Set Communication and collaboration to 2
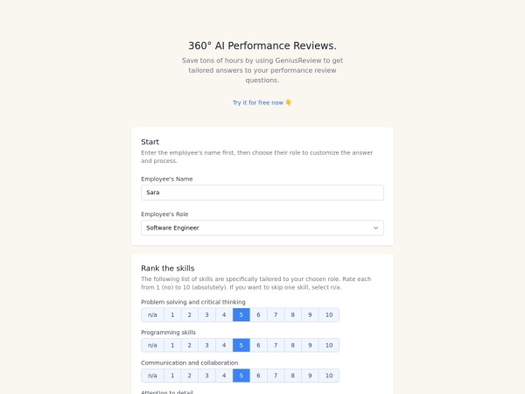Screen dimensions: 525x394 (190, 376)
